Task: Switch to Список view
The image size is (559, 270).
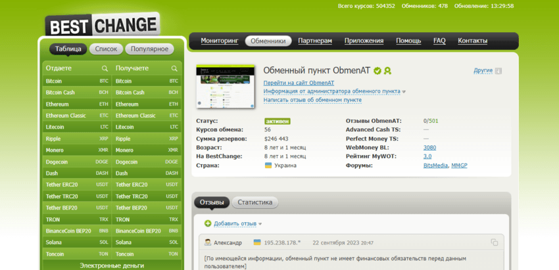Action: coord(106,49)
